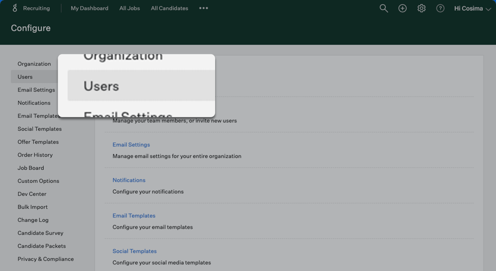Click 'Configure your email templates' description text
The image size is (496, 271).
tap(153, 227)
